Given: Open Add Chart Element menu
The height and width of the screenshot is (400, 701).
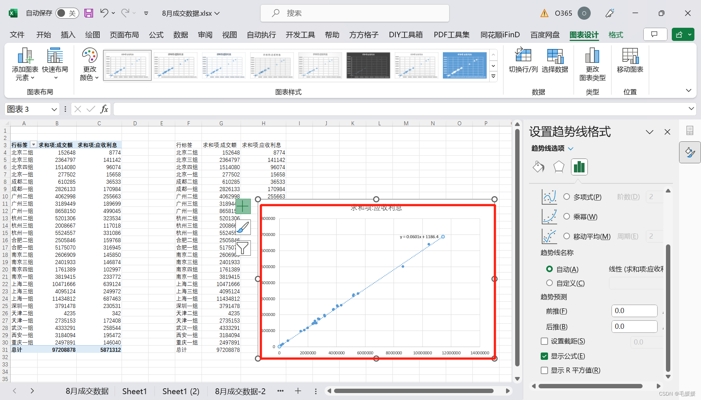Looking at the screenshot, I should [x=25, y=64].
